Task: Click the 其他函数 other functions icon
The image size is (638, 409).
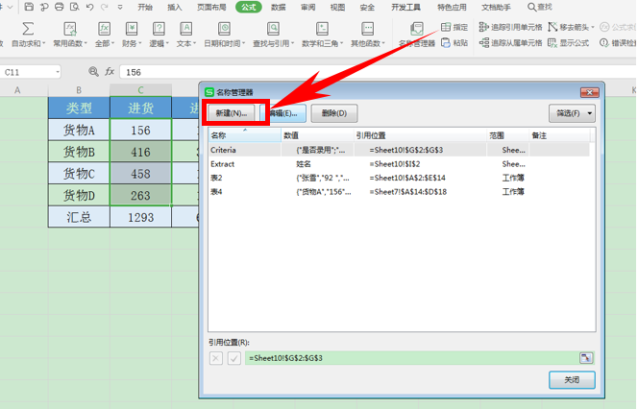Action: [367, 29]
